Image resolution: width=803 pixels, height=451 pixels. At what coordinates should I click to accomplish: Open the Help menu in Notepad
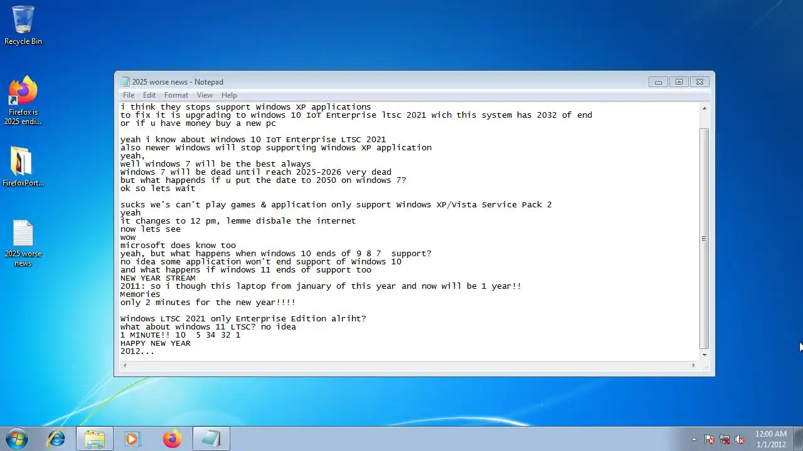pyautogui.click(x=229, y=95)
